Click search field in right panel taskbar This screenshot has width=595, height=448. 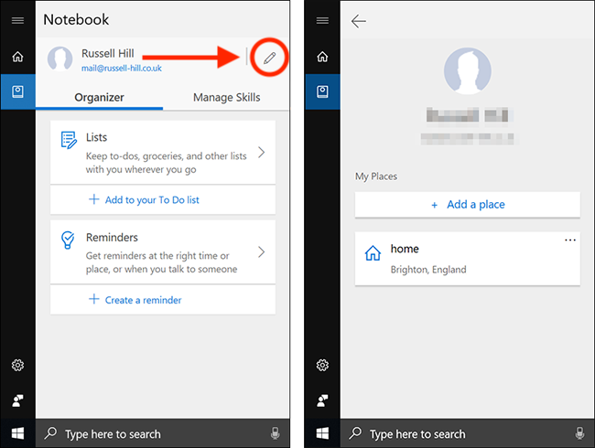468,433
